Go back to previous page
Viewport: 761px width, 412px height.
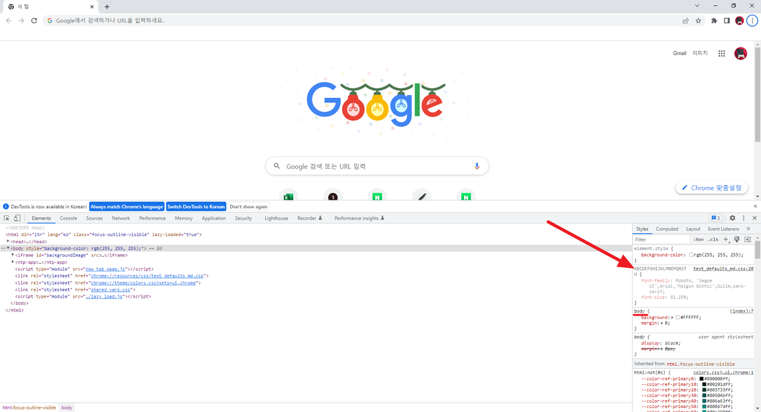(9, 21)
